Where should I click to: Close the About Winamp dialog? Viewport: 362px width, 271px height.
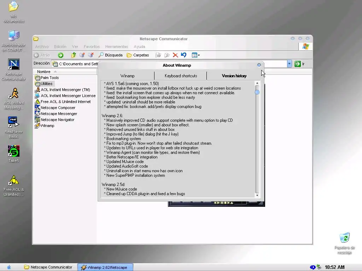point(259,65)
